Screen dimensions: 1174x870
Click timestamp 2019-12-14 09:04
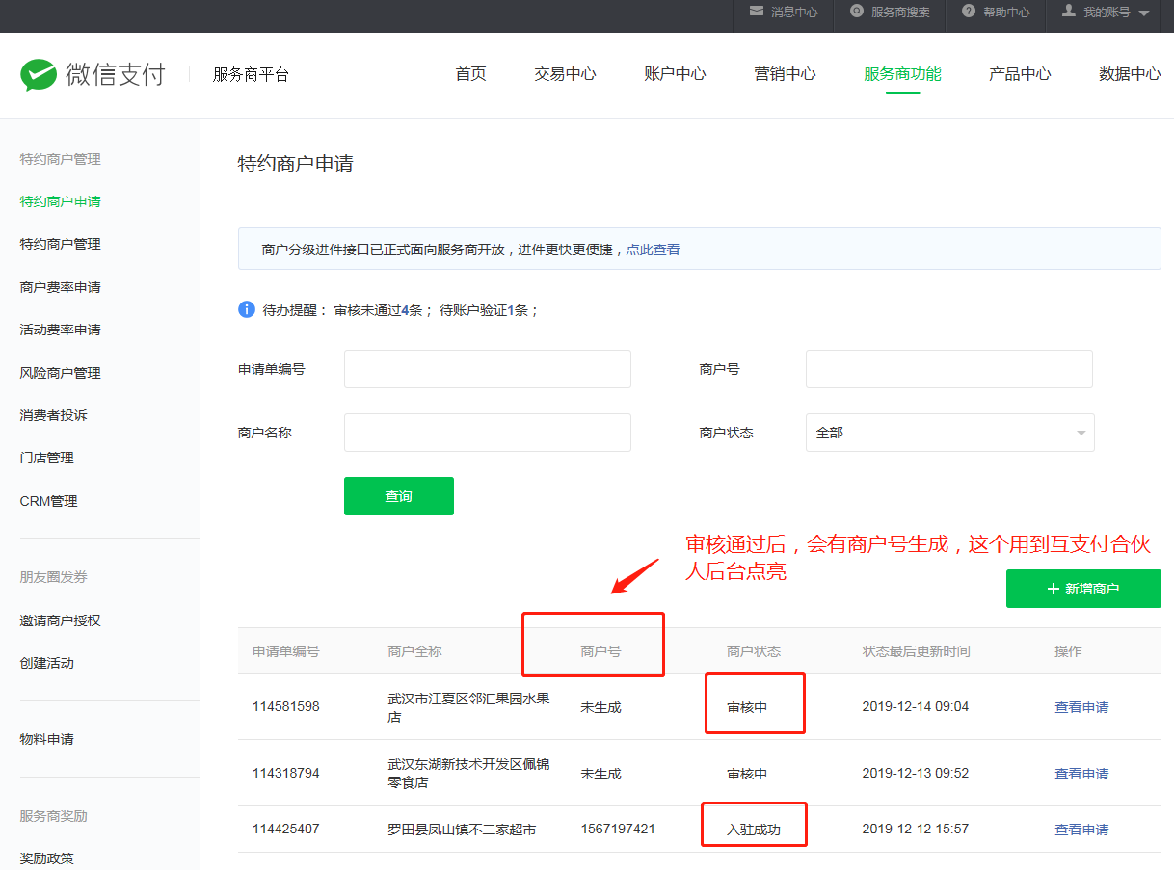[916, 707]
